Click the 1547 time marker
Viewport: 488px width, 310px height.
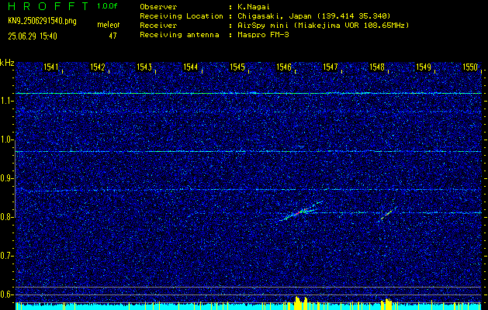331,67
